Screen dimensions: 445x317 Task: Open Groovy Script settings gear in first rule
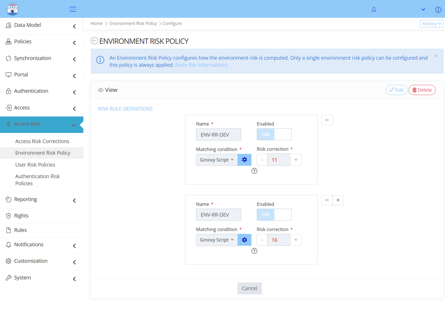point(244,160)
